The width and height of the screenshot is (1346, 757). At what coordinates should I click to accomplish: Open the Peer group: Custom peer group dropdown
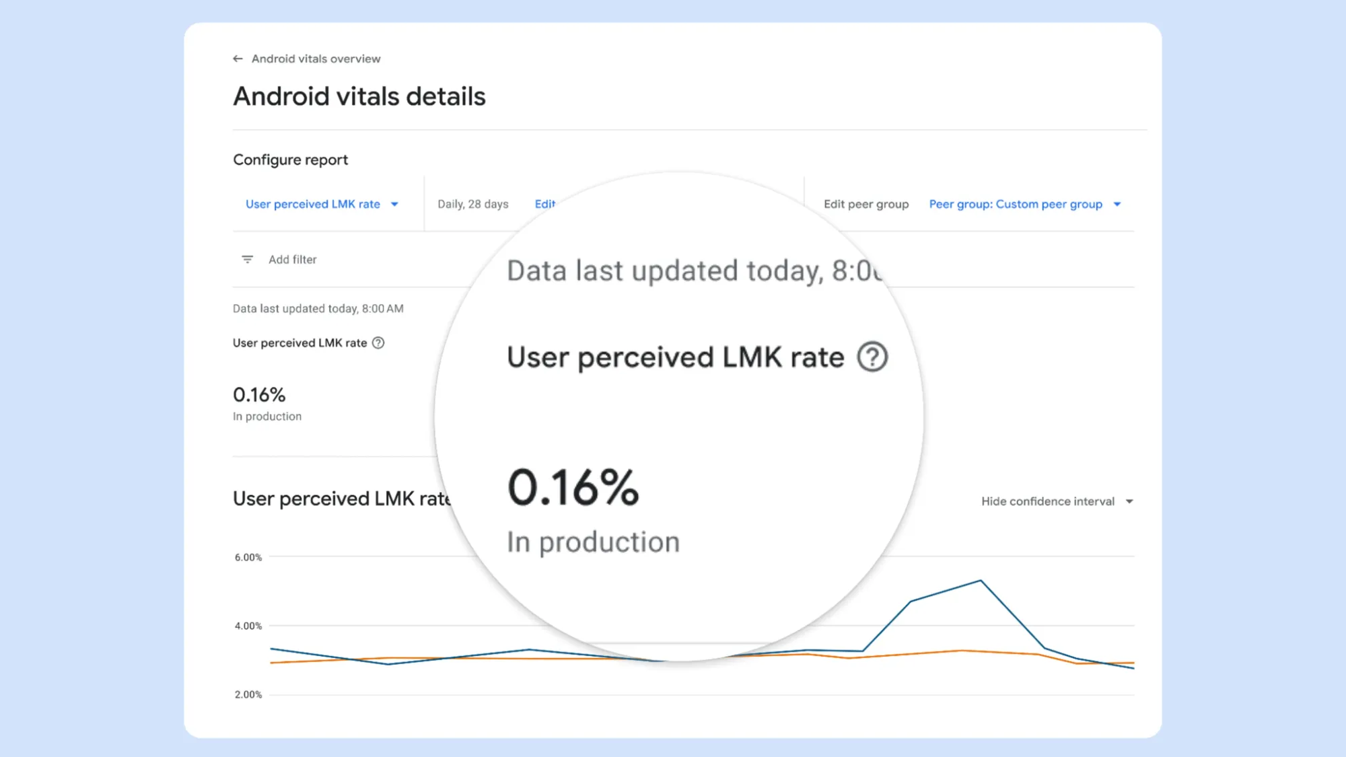pos(1016,204)
